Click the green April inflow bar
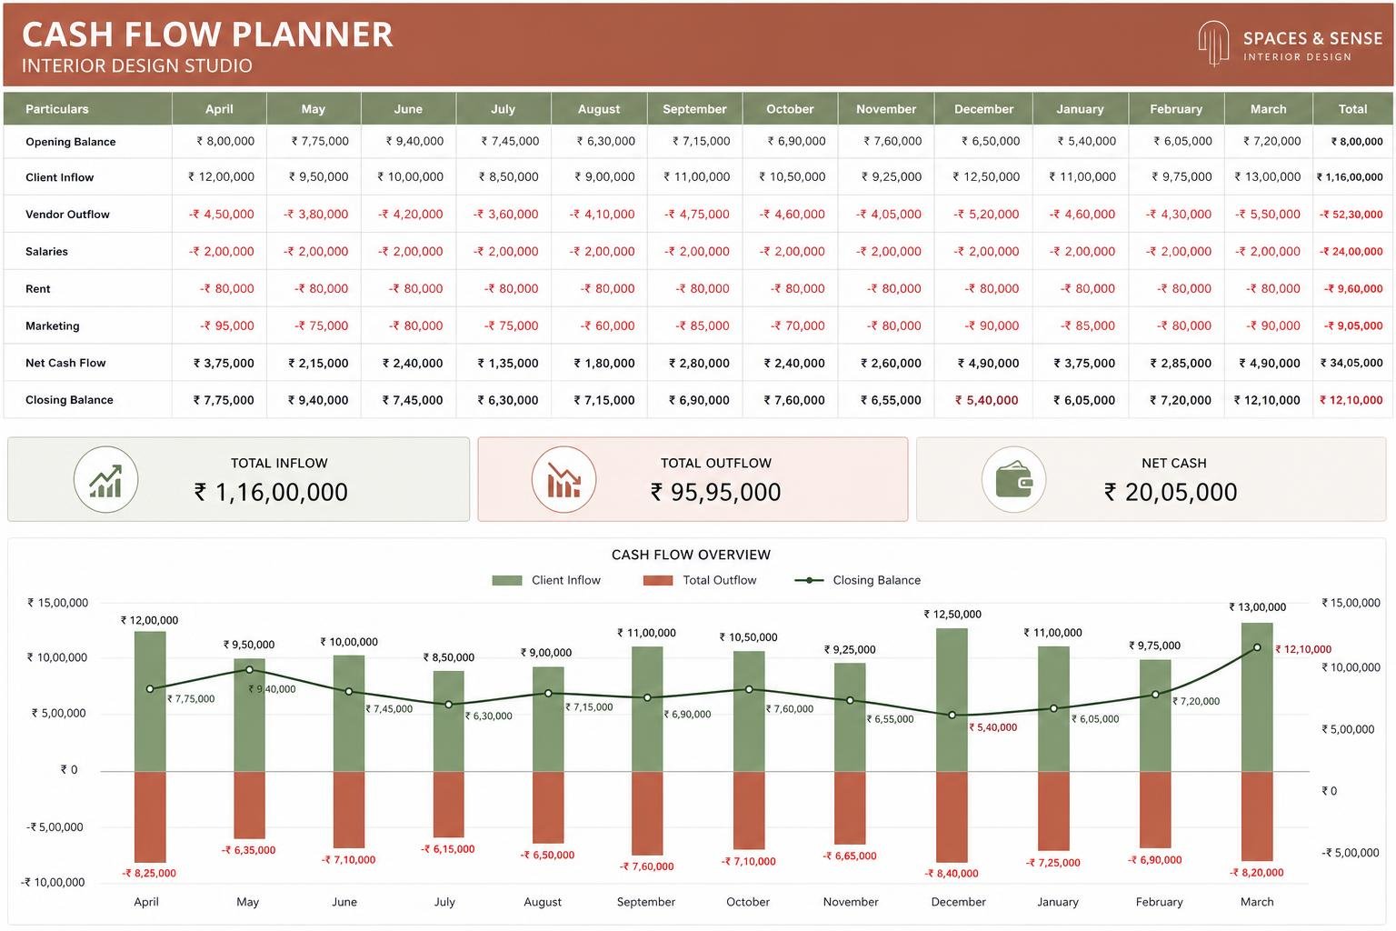The image size is (1396, 931). tap(150, 701)
